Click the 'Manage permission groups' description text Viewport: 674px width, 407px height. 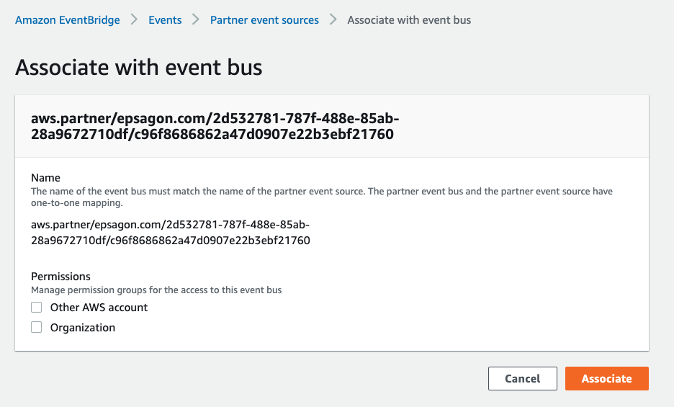pyautogui.click(x=156, y=290)
